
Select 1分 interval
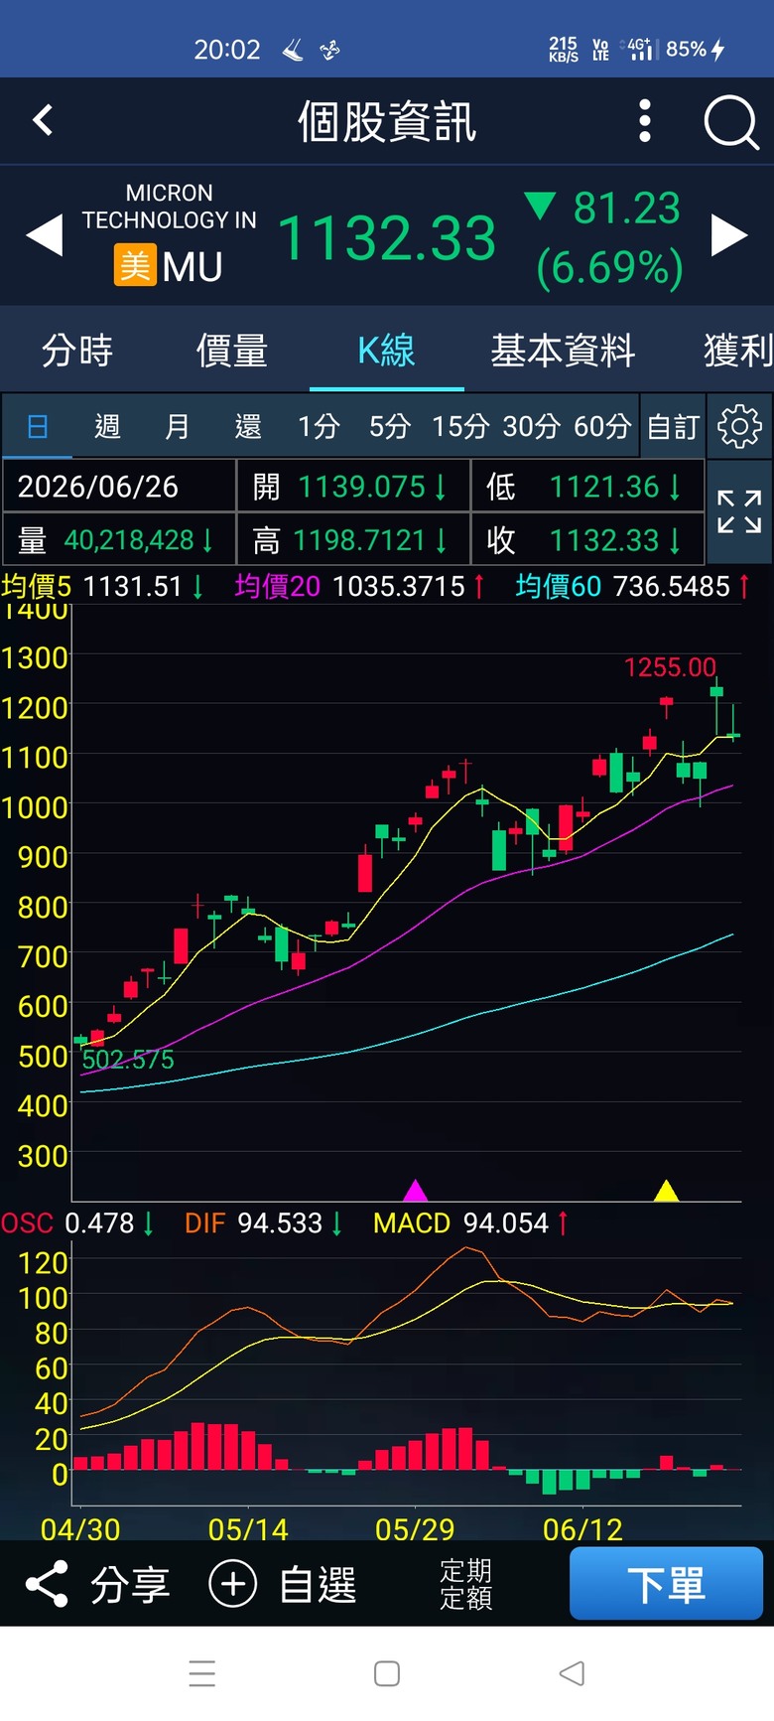pyautogui.click(x=320, y=427)
